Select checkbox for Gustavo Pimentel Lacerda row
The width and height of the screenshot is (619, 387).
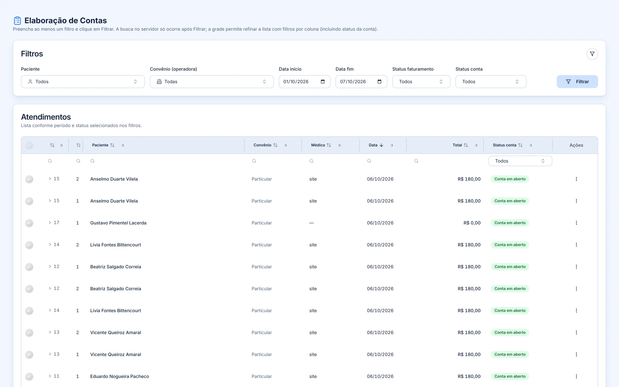point(29,223)
